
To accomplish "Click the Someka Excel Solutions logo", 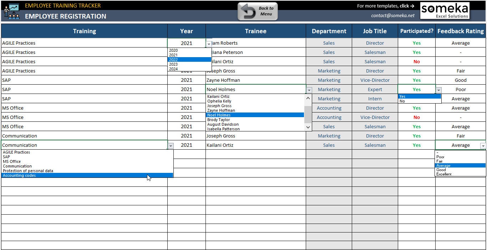I will point(445,11).
